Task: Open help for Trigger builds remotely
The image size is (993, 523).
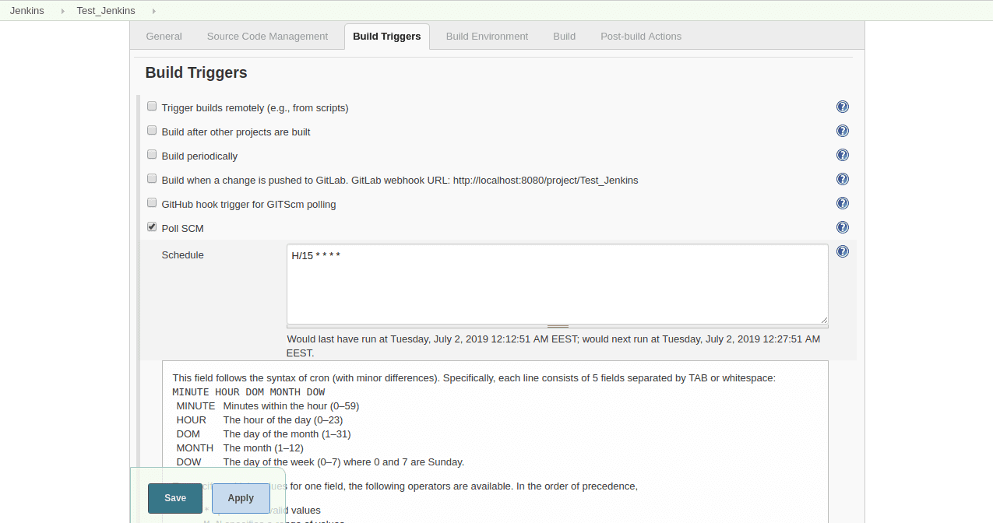Action: [x=842, y=107]
